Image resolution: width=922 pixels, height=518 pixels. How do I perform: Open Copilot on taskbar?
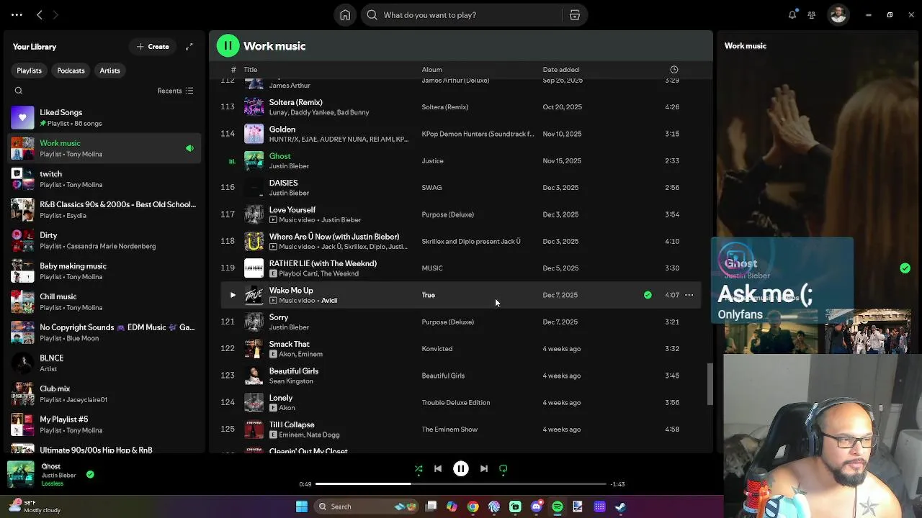tap(452, 506)
